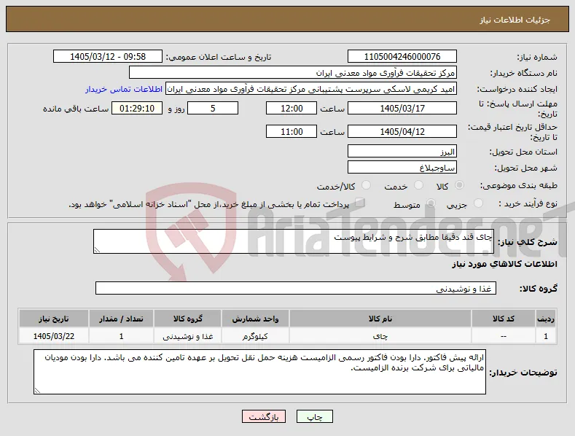Image resolution: width=575 pixels, height=436 pixels.
Task: Click the گروه کالا column header
Action: pos(188,319)
